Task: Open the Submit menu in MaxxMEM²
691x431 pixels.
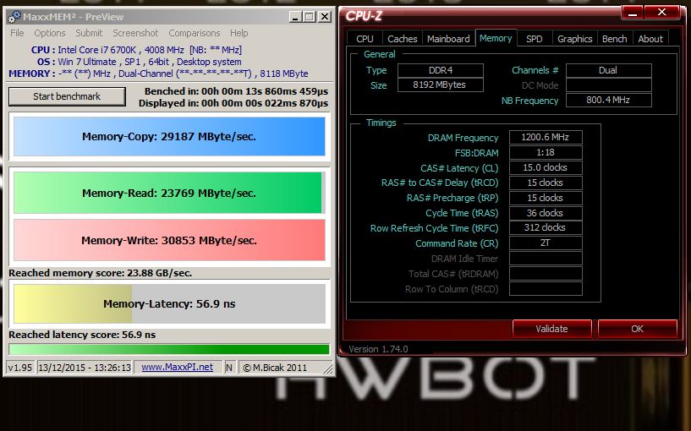Action: coord(89,33)
